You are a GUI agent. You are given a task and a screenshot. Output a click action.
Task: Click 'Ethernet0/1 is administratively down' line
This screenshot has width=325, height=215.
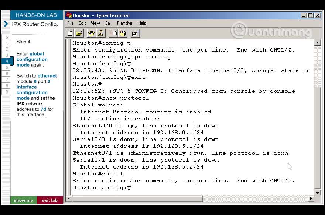click(180, 153)
